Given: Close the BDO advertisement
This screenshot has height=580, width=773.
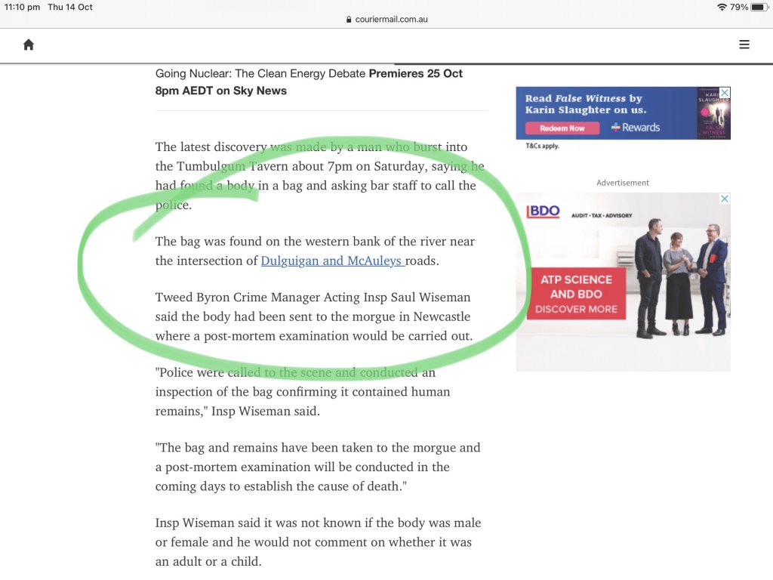Looking at the screenshot, I should pyautogui.click(x=724, y=199).
